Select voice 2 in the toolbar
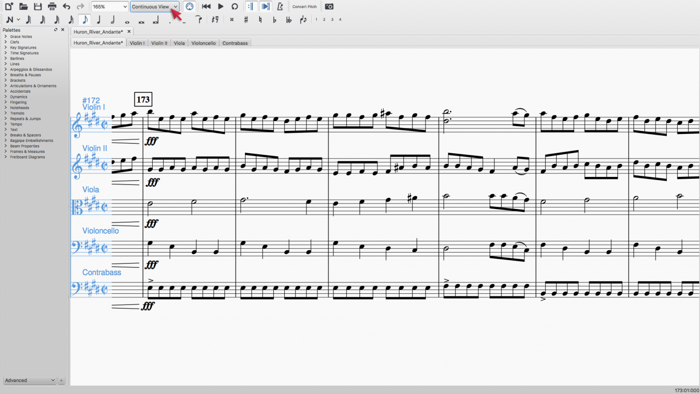The width and height of the screenshot is (700, 394). [x=324, y=19]
